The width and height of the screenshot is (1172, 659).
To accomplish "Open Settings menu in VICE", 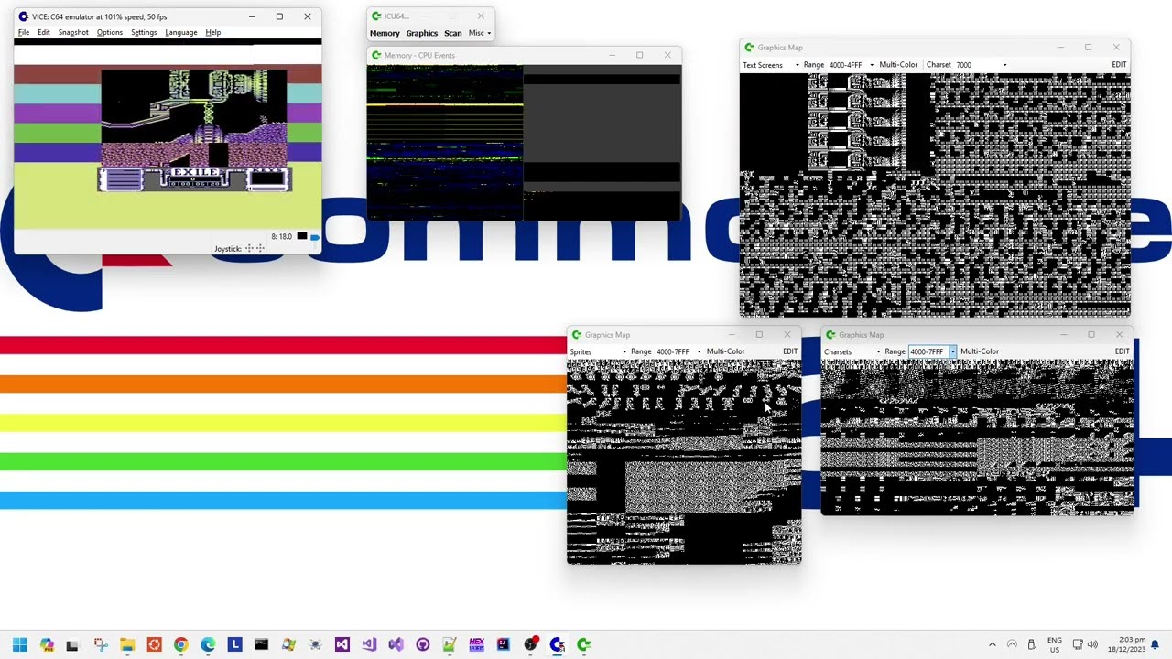I will pos(144,32).
